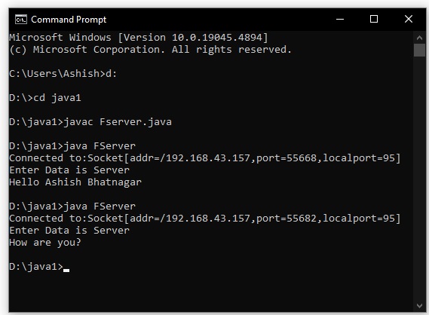The image size is (429, 315).
Task: Click the 'cd java1' command line
Action: (x=45, y=98)
